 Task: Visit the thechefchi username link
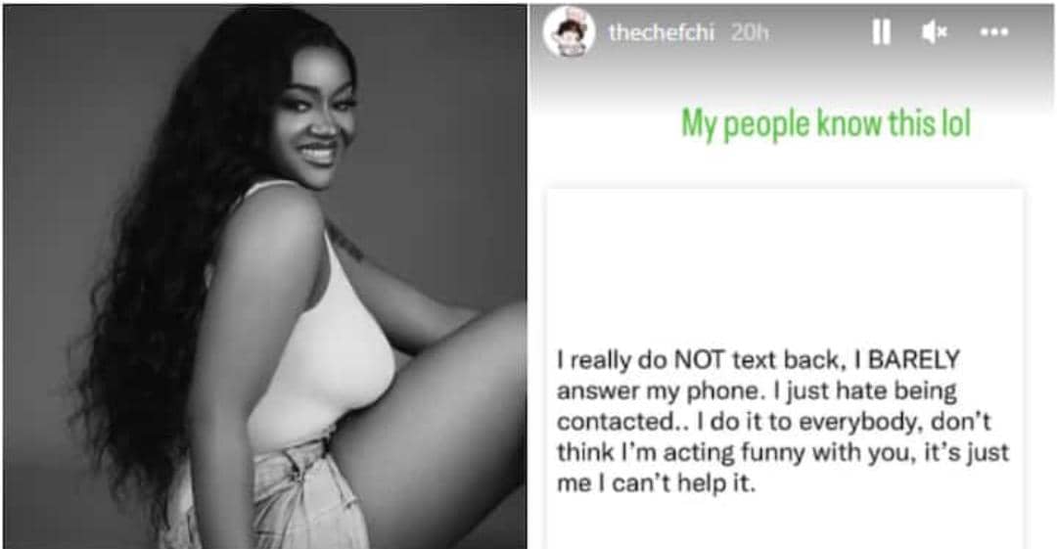tap(661, 32)
